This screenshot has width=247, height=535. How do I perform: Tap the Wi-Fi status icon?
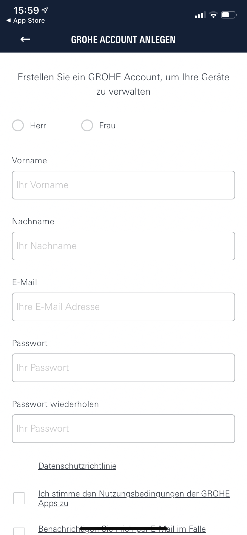[213, 15]
